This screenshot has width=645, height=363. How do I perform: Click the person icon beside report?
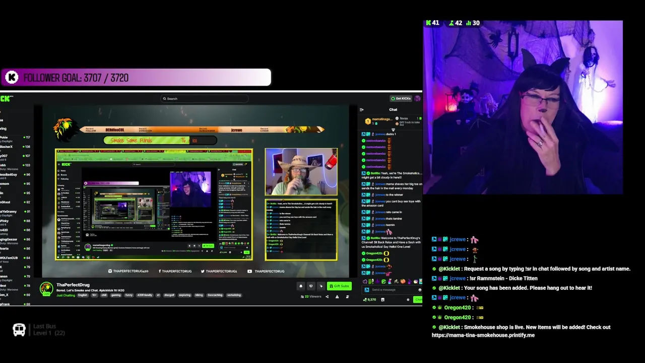(x=347, y=296)
